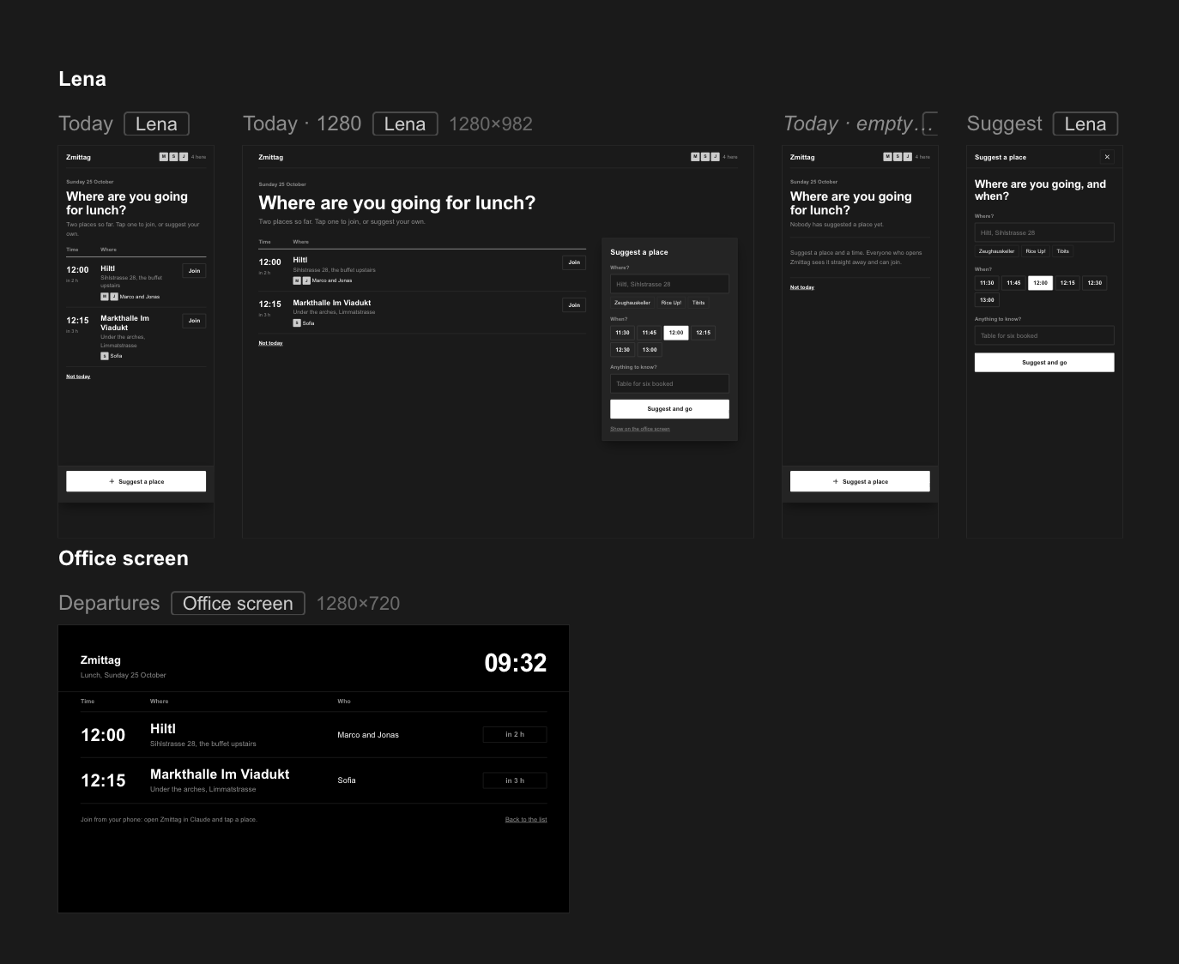Click 'Not today' link in the Today · empty frame

802,287
